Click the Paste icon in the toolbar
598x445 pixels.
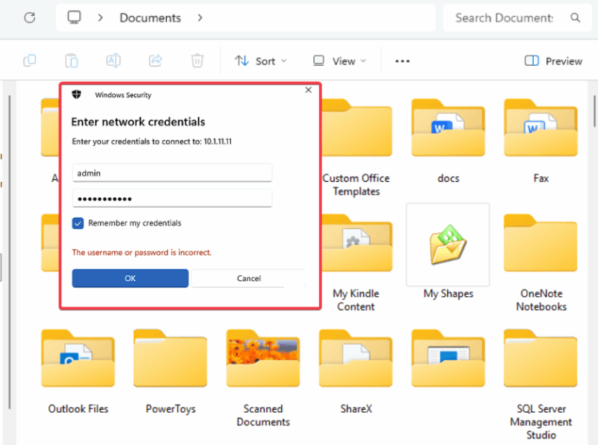[72, 61]
